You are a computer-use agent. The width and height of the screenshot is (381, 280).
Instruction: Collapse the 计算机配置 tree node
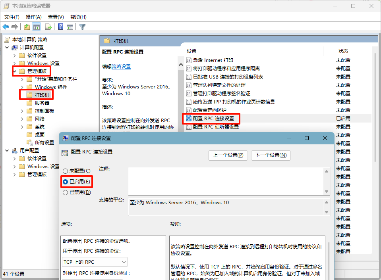7,48
